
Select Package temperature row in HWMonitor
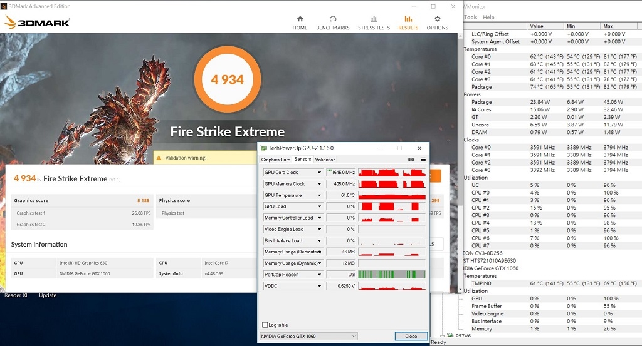point(552,87)
